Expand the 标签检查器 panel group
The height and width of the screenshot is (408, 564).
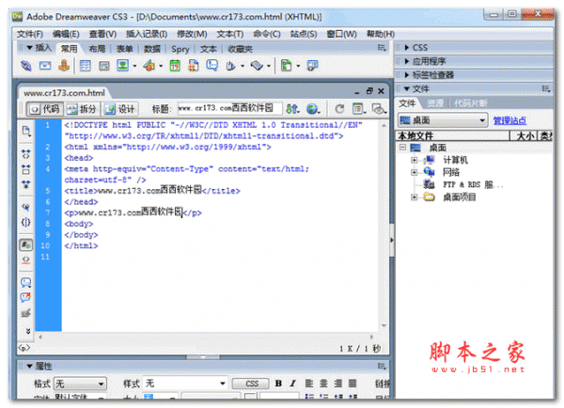pos(407,75)
